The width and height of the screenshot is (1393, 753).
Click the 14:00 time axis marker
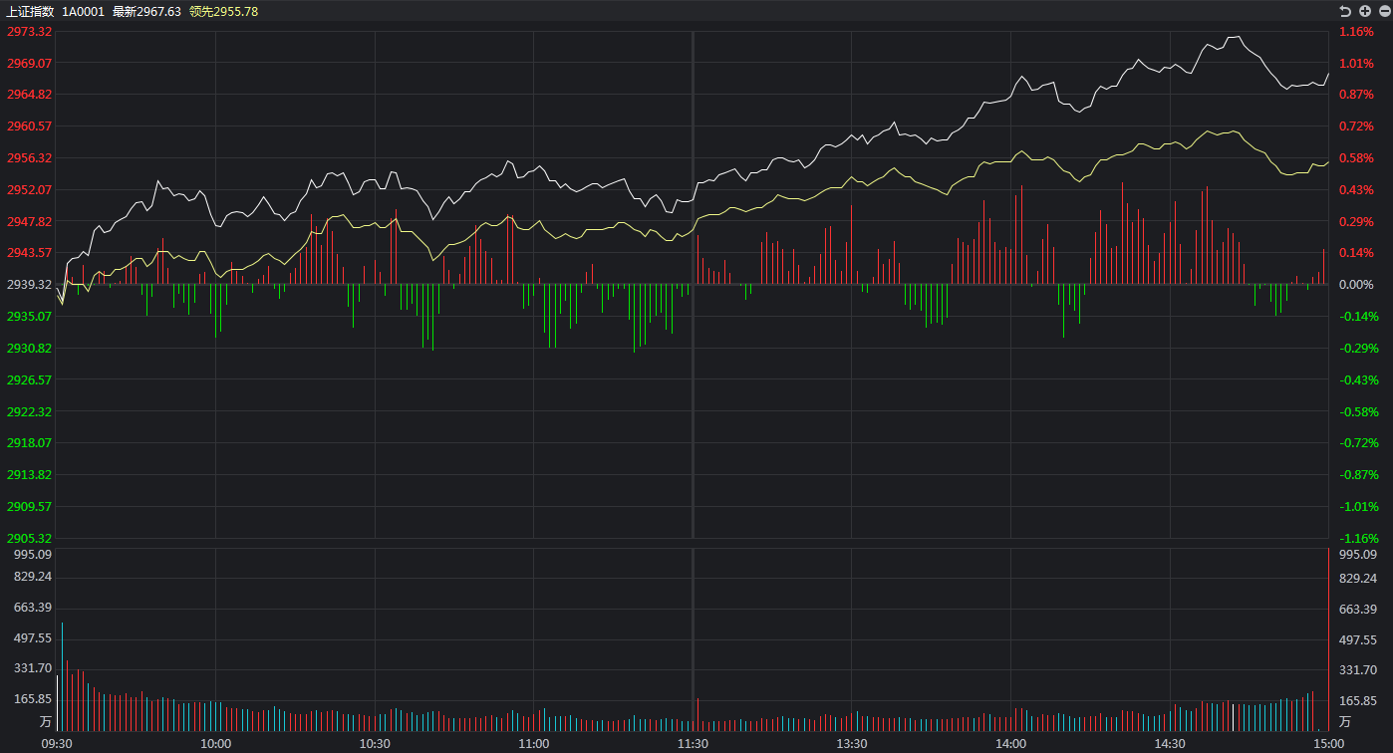[x=1010, y=743]
